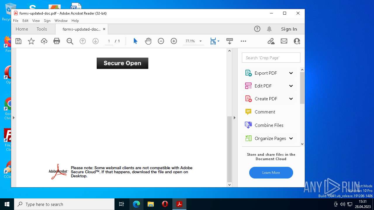This screenshot has height=210, width=374.
Task: Share with others via person-plus icon
Action: pos(297,41)
